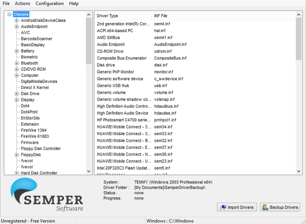The height and width of the screenshot is (224, 306).
Task: Click Unregistered - Free Version status text
Action: [x=28, y=221]
